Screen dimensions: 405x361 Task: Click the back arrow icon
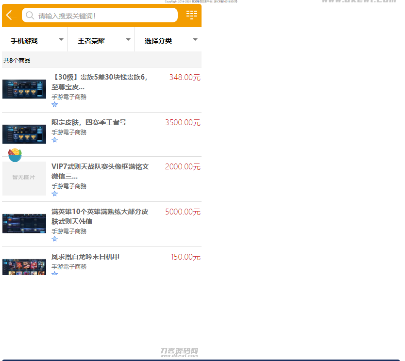9,16
